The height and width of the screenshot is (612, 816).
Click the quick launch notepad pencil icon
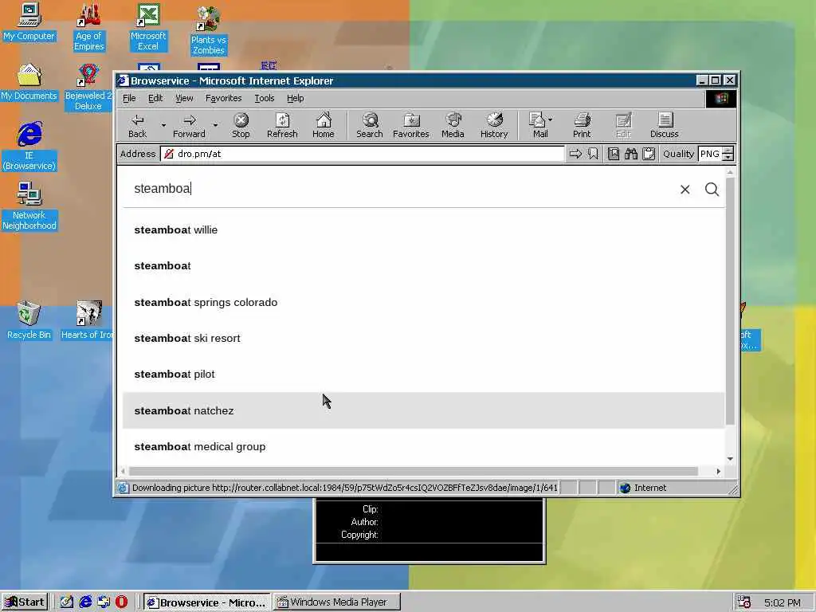click(x=67, y=602)
